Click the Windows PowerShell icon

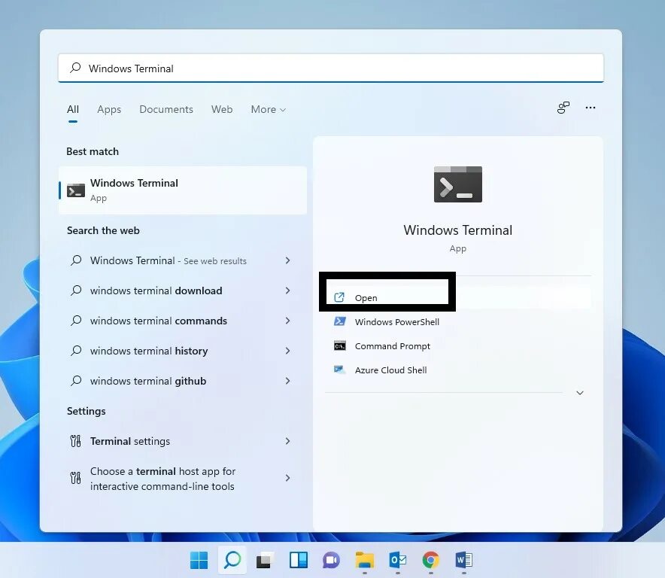click(340, 321)
